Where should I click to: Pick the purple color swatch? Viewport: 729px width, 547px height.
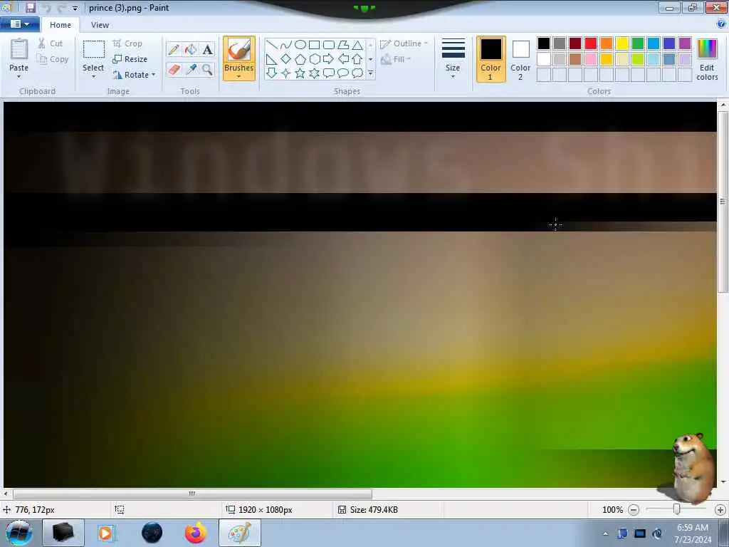[x=685, y=43]
